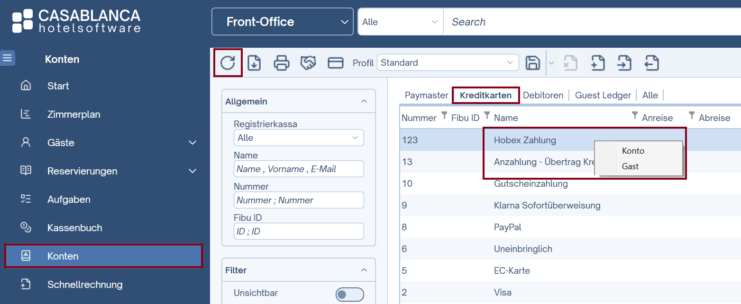Go to Kassenbuch in sidebar

pyautogui.click(x=74, y=228)
